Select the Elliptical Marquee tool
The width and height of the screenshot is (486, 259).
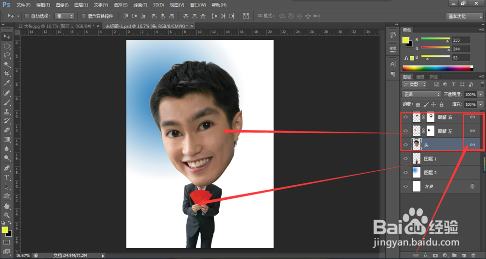[x=6, y=46]
